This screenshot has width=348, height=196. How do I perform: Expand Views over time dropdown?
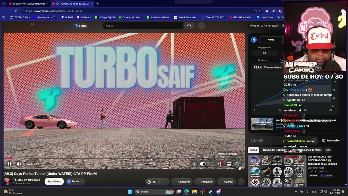[273, 67]
